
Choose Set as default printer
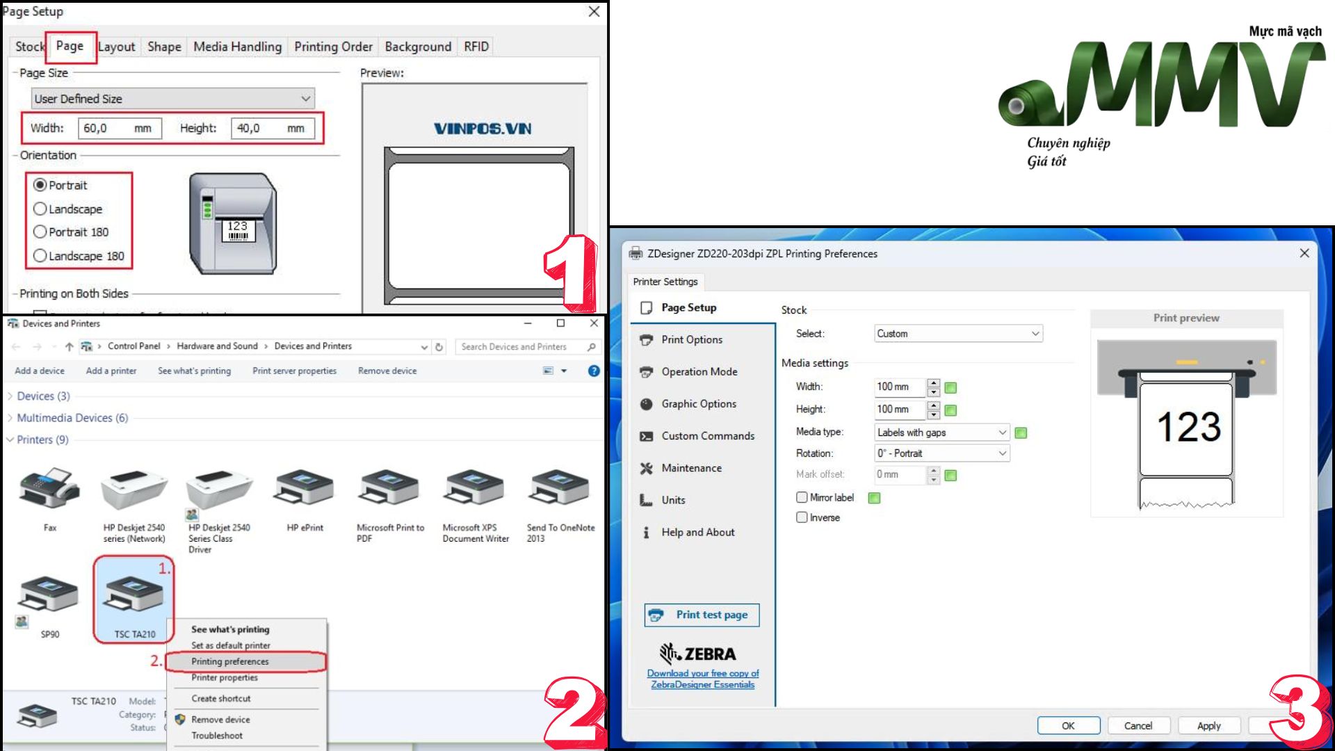tap(231, 645)
